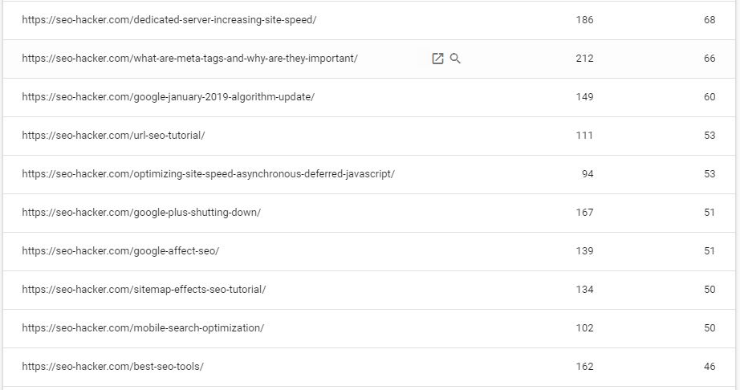740x390 pixels.
Task: Select the 46 value in best-seo-tools row
Action: click(x=710, y=367)
